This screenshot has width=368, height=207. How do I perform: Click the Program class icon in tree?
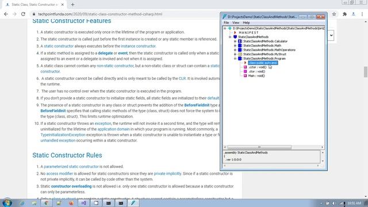tap(240, 59)
